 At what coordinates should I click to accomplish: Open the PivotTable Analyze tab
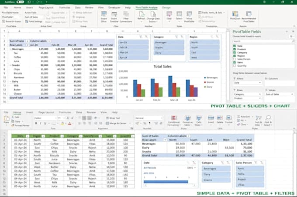coord(146,7)
